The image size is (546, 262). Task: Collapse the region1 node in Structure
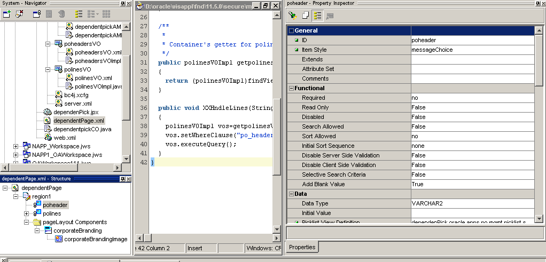(x=15, y=196)
